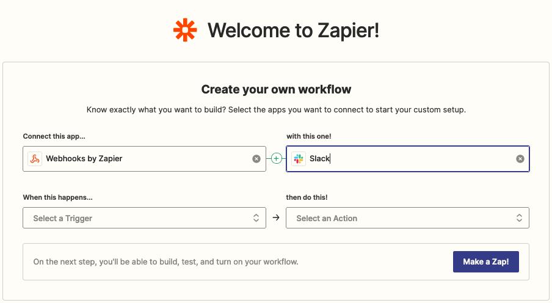This screenshot has height=303, width=552.
Task: Click the 'Create your own workflow' heading
Action: pyautogui.click(x=276, y=89)
